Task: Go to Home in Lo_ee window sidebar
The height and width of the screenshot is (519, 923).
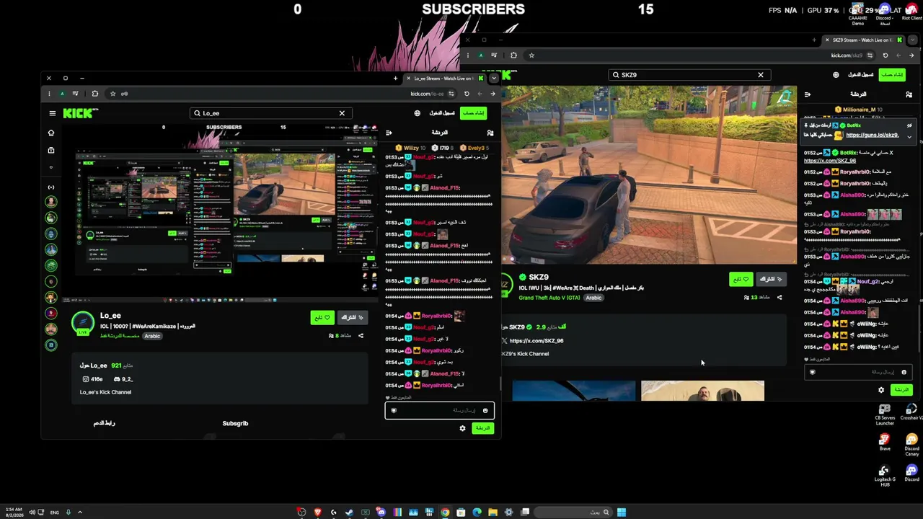Action: tap(50, 133)
